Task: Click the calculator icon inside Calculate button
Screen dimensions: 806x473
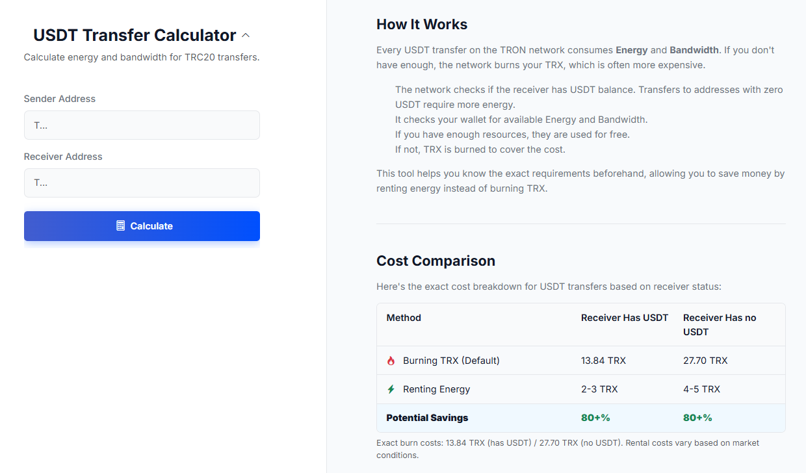Action: [x=120, y=226]
